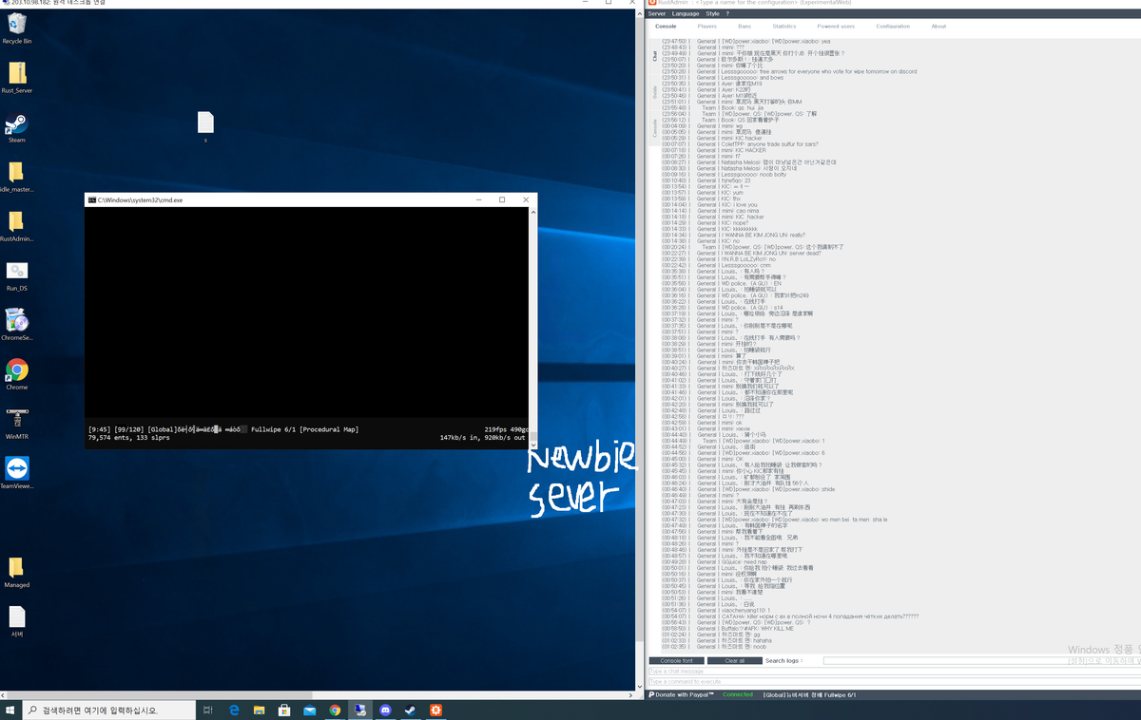Open the Style menu in RustAdmin
1141x720 pixels.
pos(712,14)
